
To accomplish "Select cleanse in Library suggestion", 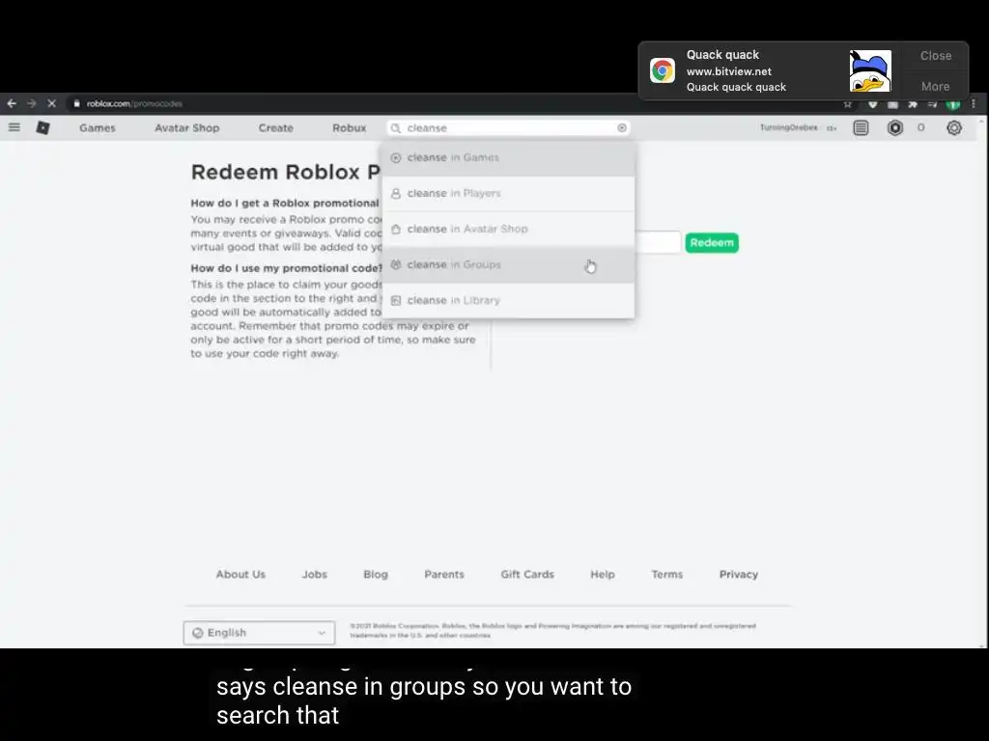I will (x=508, y=301).
